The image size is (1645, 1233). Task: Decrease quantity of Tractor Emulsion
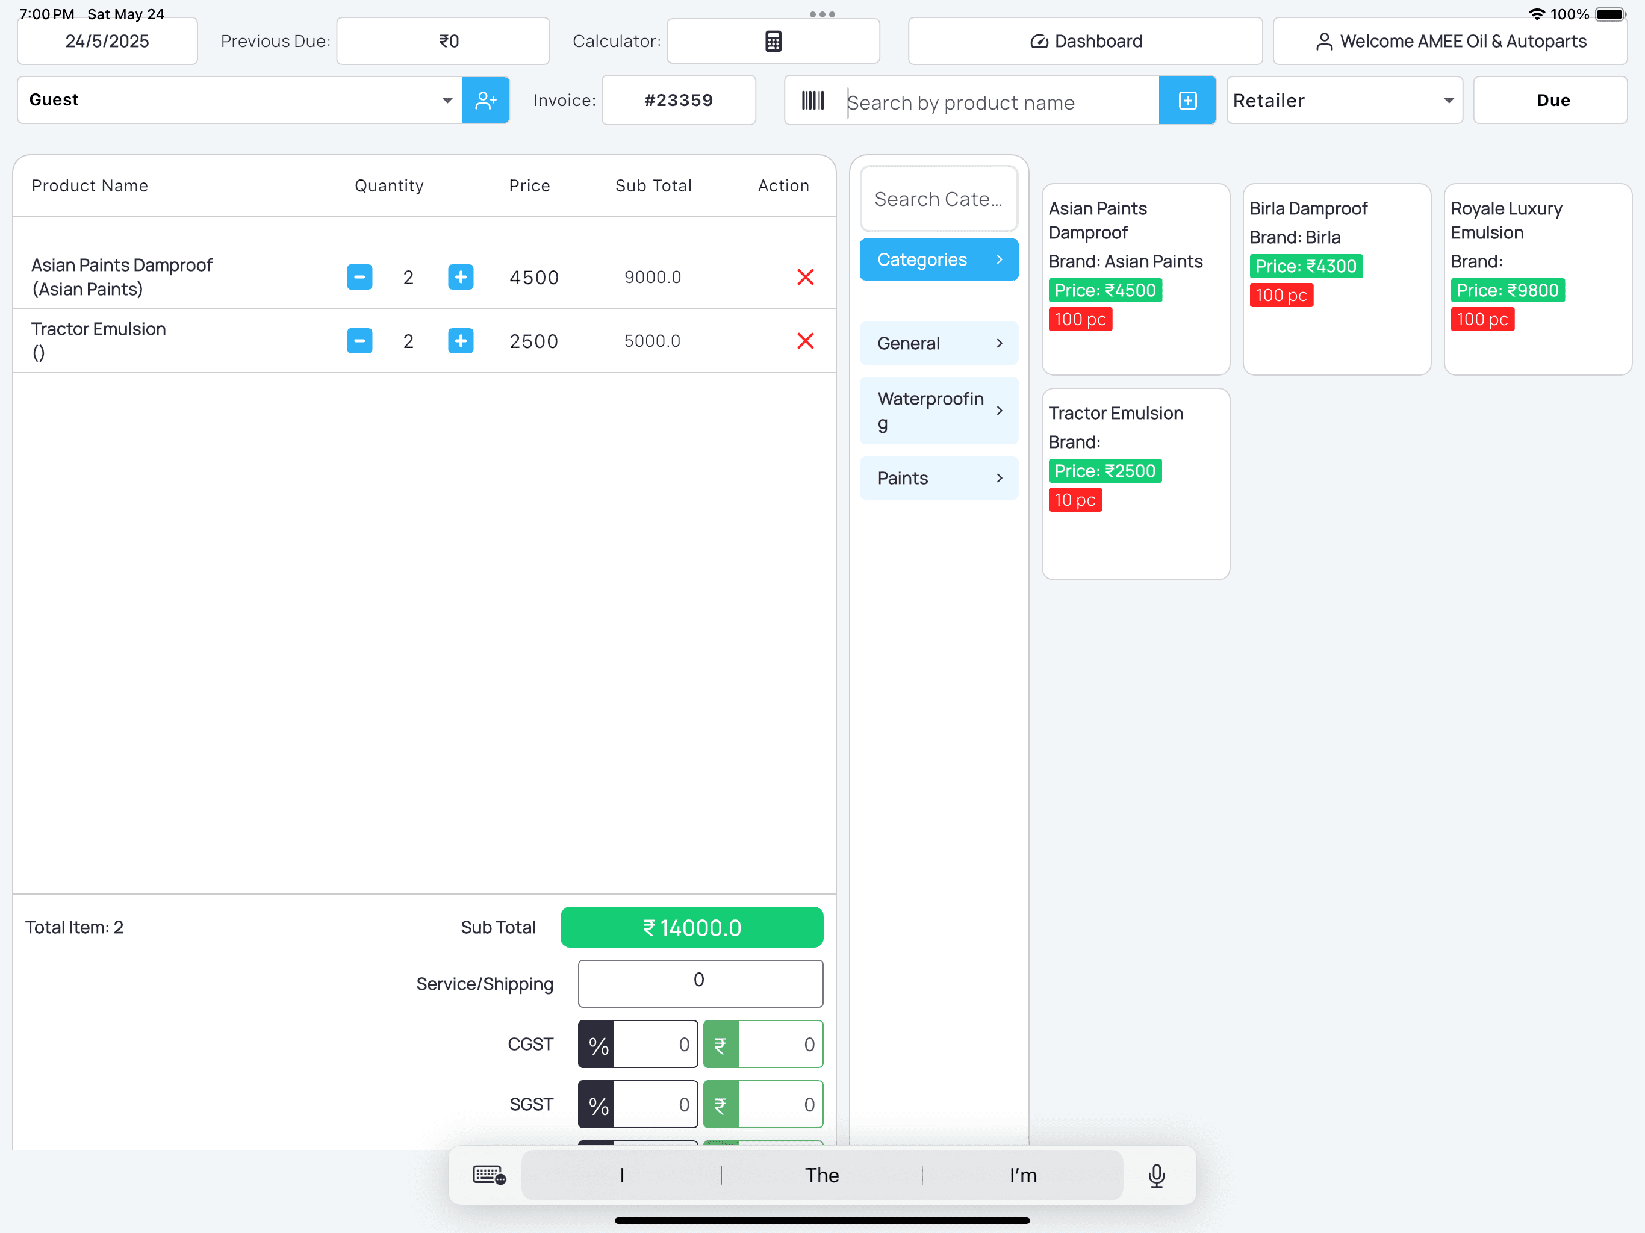[x=359, y=341]
